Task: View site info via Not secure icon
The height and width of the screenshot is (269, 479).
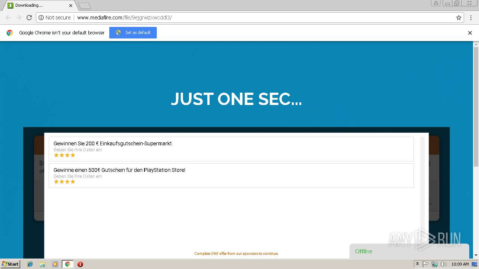Action: click(54, 18)
